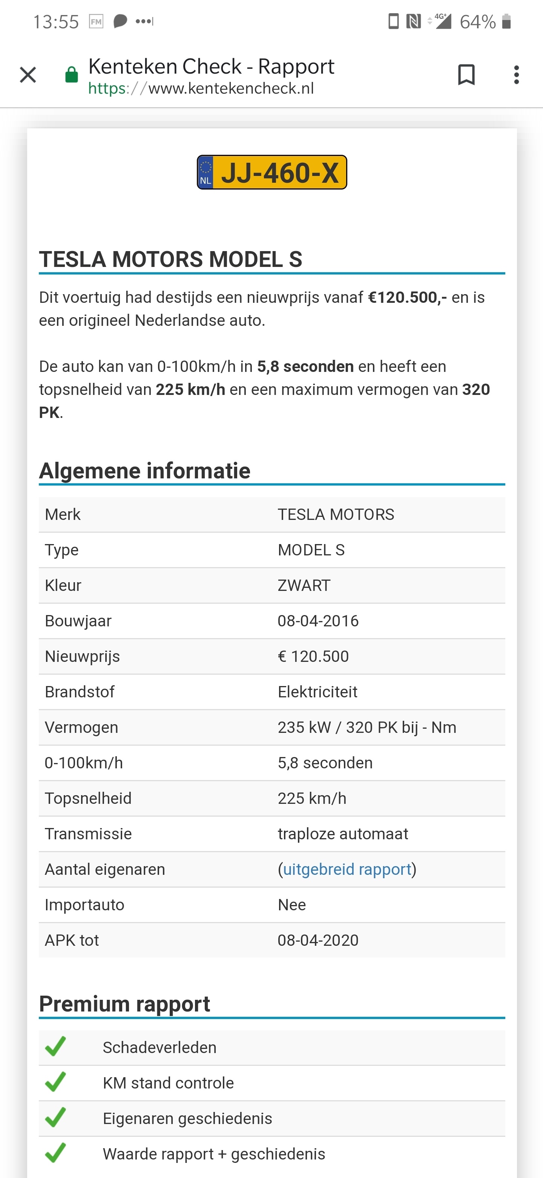Tap the www.kentekencheck.nl URL text
Viewport: 543px width, 1178px height.
click(231, 88)
